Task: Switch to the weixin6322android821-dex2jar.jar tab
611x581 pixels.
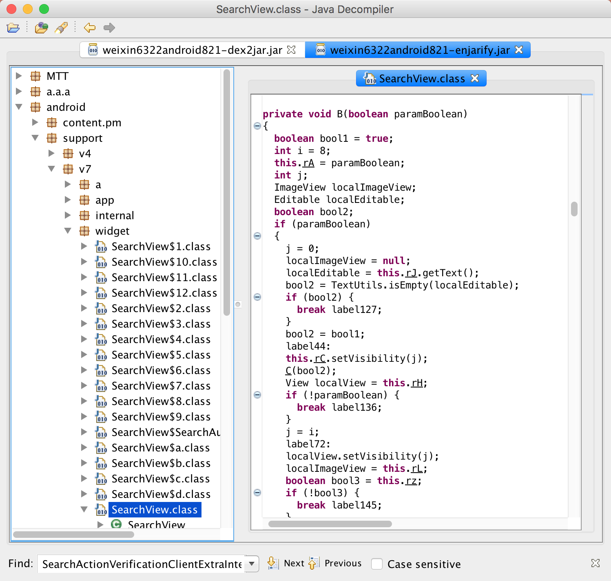Action: tap(192, 50)
